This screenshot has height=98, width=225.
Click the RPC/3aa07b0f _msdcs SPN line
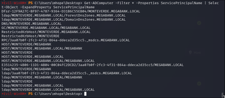[x=66, y=40]
